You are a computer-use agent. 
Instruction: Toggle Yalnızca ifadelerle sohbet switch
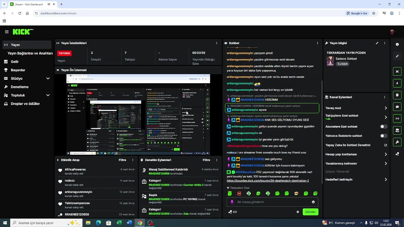pos(384,136)
